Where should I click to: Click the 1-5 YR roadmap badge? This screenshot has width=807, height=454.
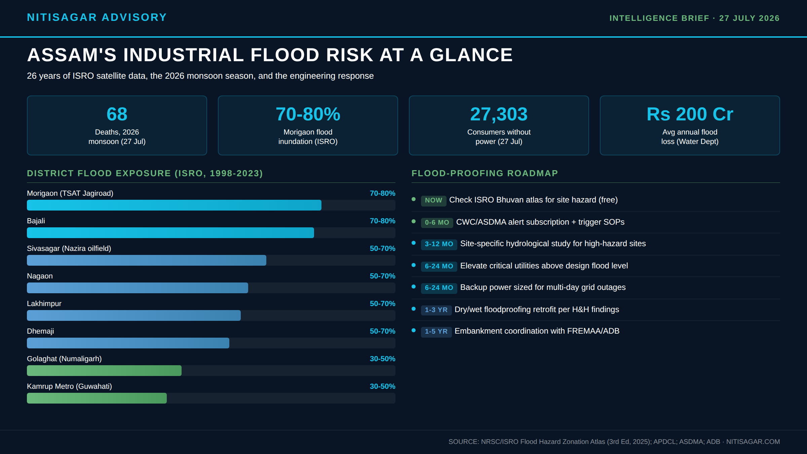[436, 332]
